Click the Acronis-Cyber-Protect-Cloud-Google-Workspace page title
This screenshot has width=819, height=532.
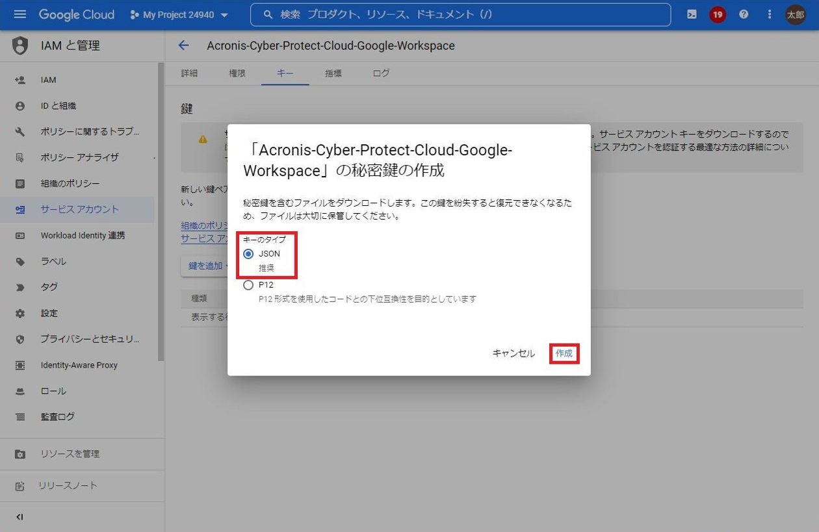(331, 45)
